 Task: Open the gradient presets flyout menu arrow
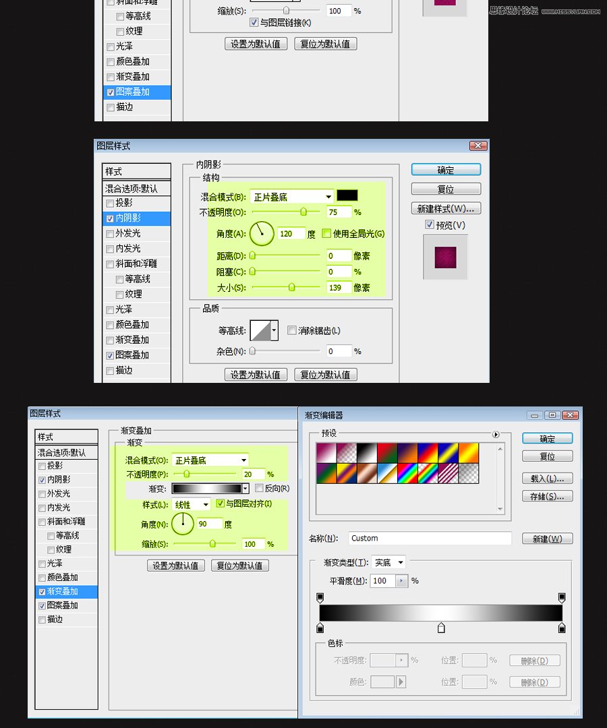[x=496, y=435]
